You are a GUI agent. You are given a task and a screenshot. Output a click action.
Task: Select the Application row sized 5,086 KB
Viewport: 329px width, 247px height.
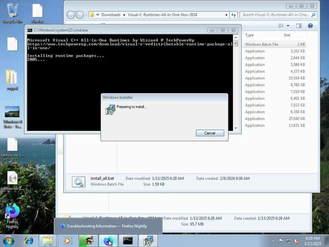click(x=274, y=65)
